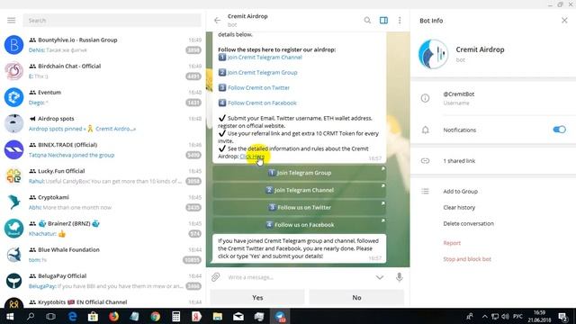Start voice recording with the microphone icon
This screenshot has width=576, height=324.
click(400, 277)
